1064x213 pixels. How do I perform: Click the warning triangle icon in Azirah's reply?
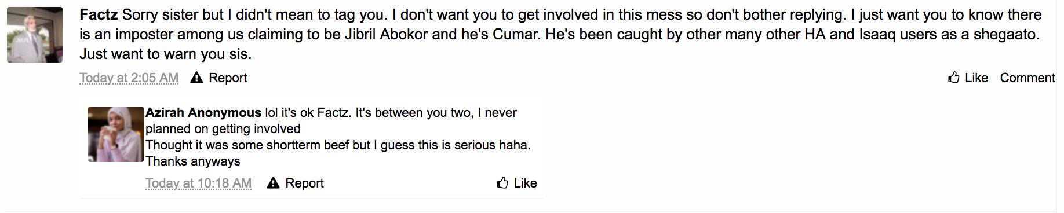273,183
